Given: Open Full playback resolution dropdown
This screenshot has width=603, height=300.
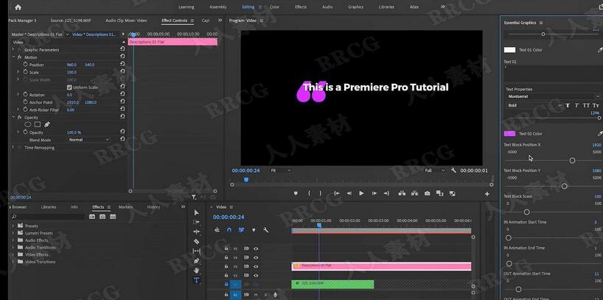Looking at the screenshot, I should point(435,171).
